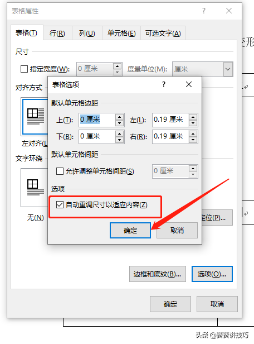Switch to the 行(R) tab
The height and width of the screenshot is (344, 254).
(x=57, y=34)
